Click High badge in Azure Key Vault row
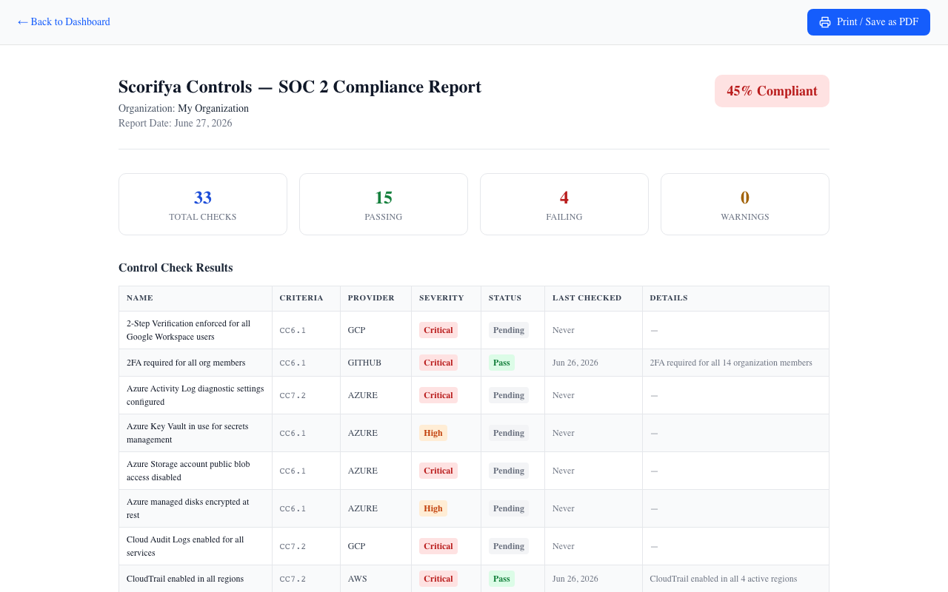948x592 pixels. (x=433, y=433)
